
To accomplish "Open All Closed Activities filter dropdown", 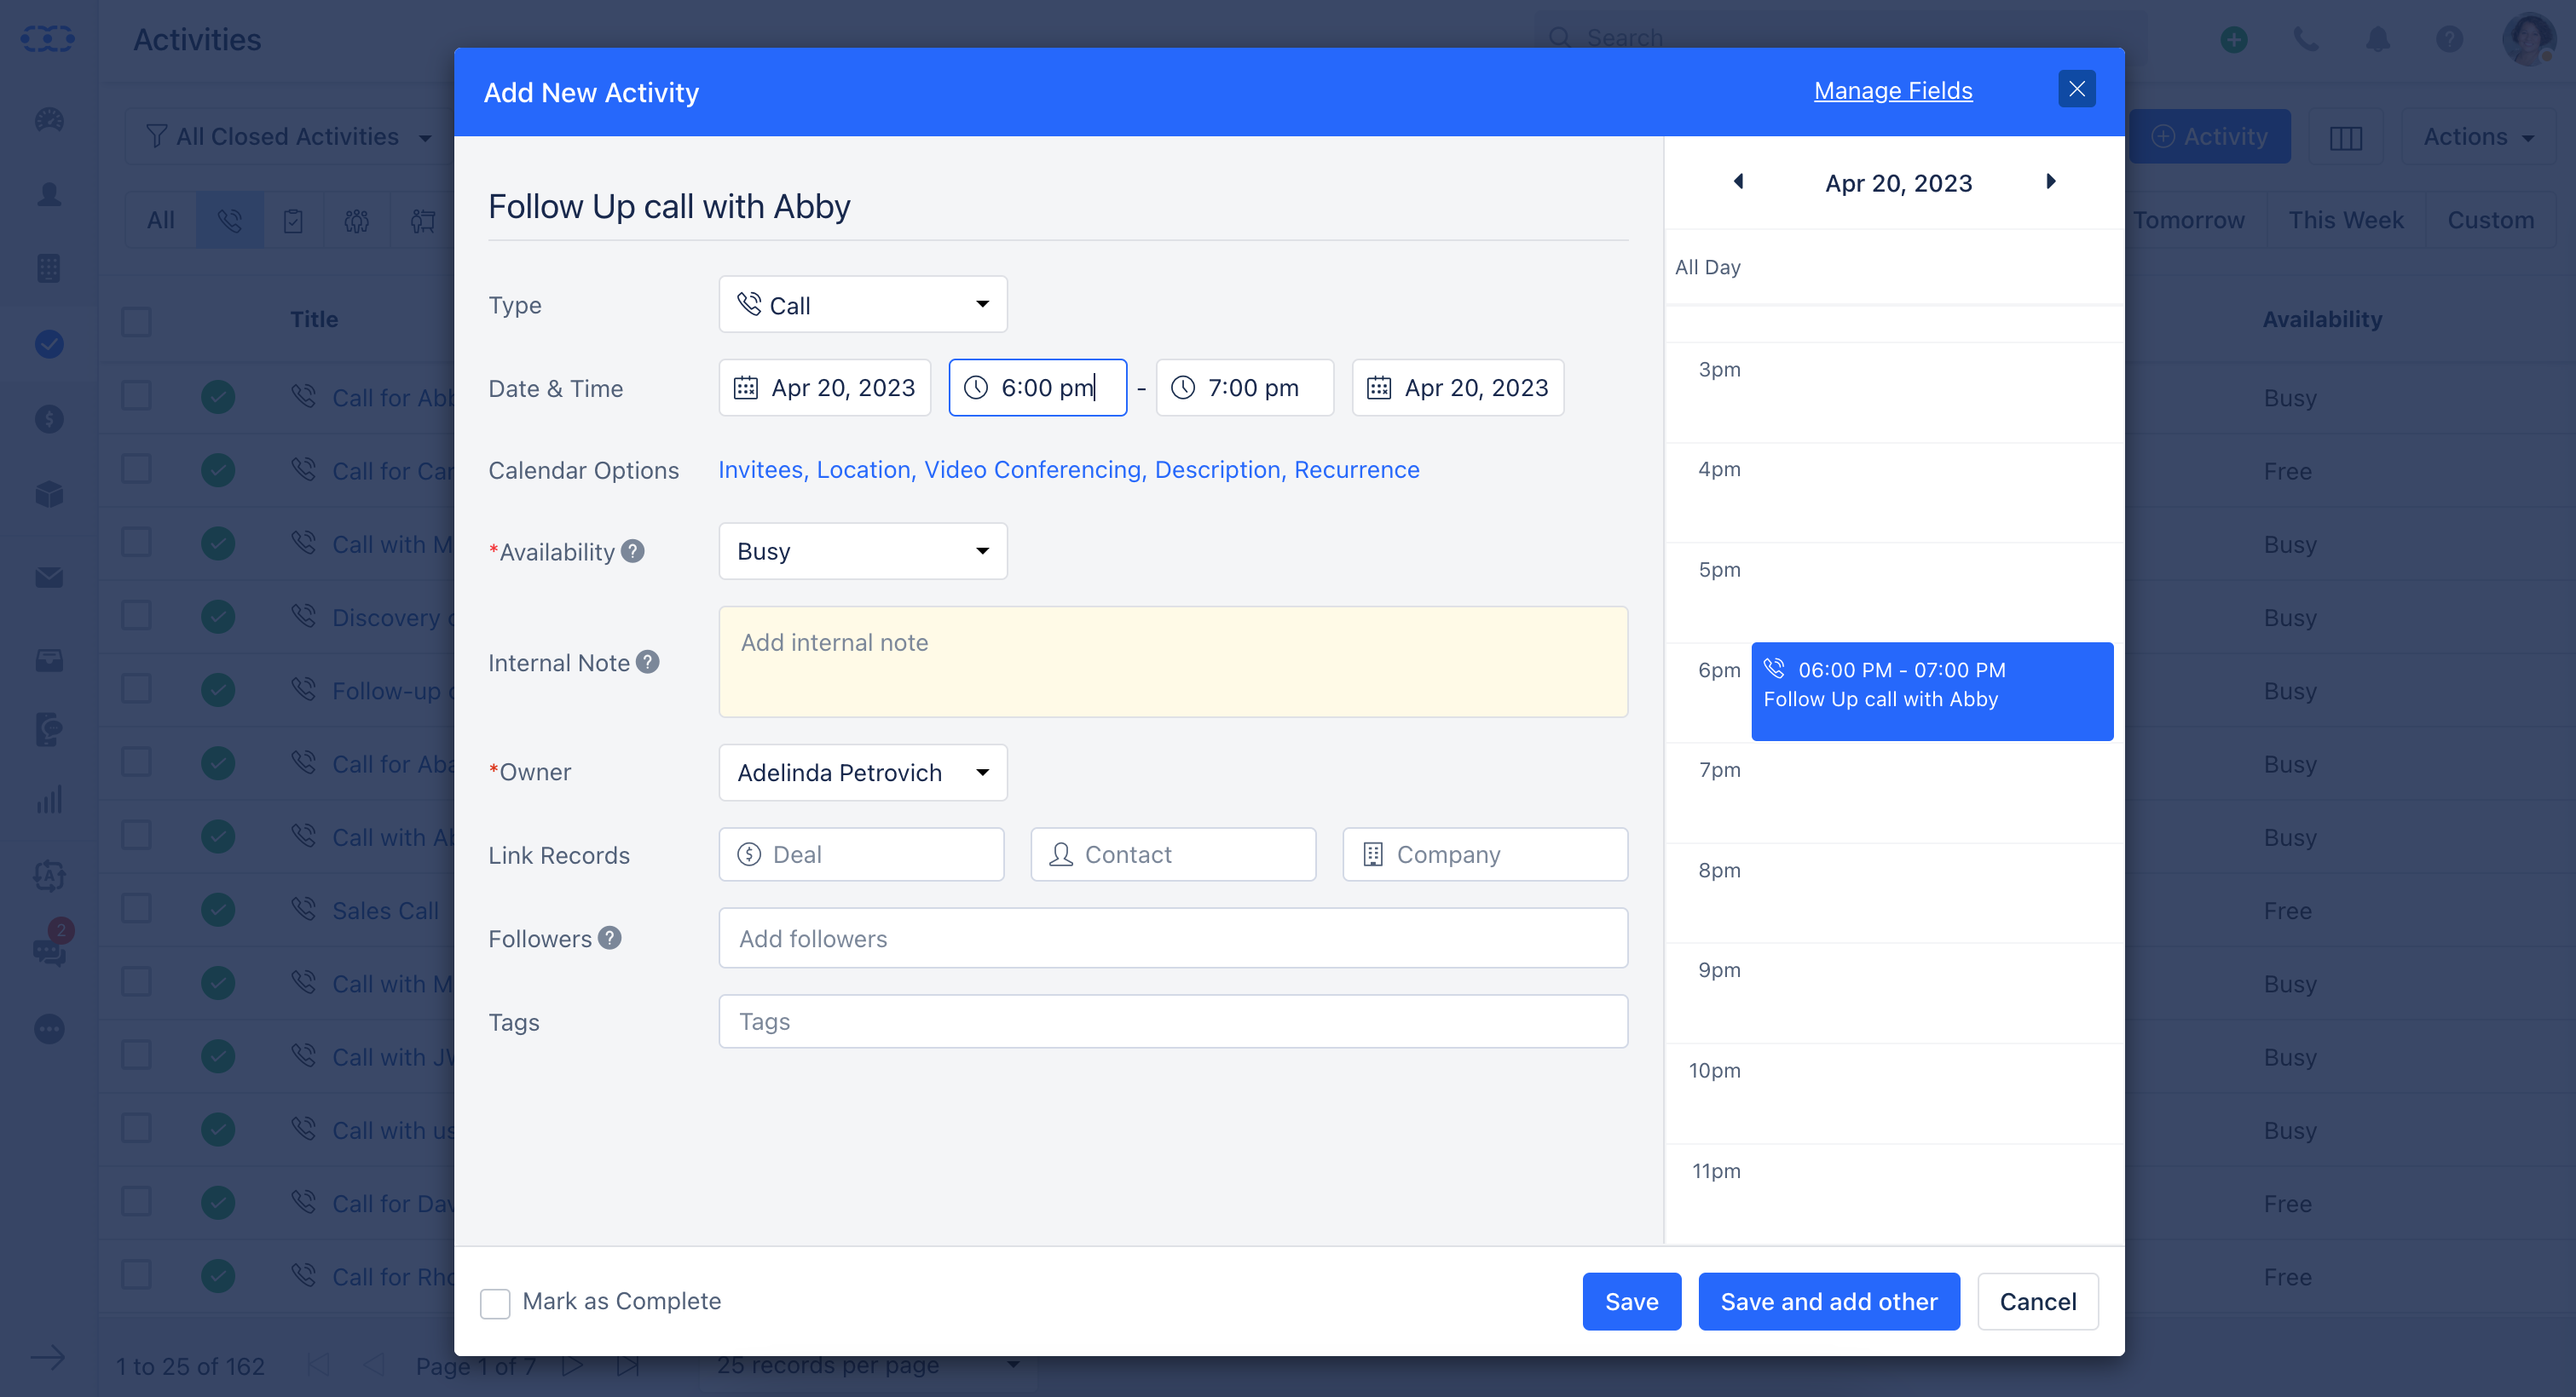I will pyautogui.click(x=288, y=137).
